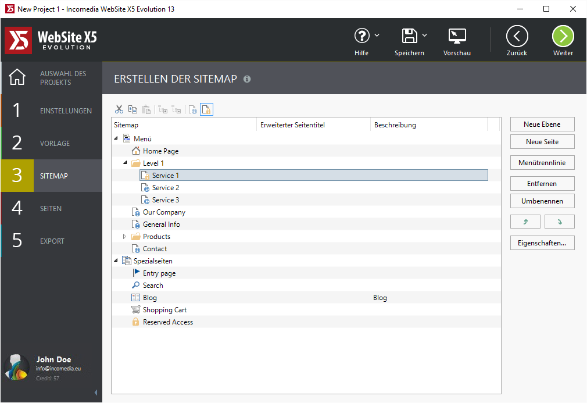The image size is (587, 403).
Task: Toggle the hidden page globe toolbar icon
Action: 193,109
